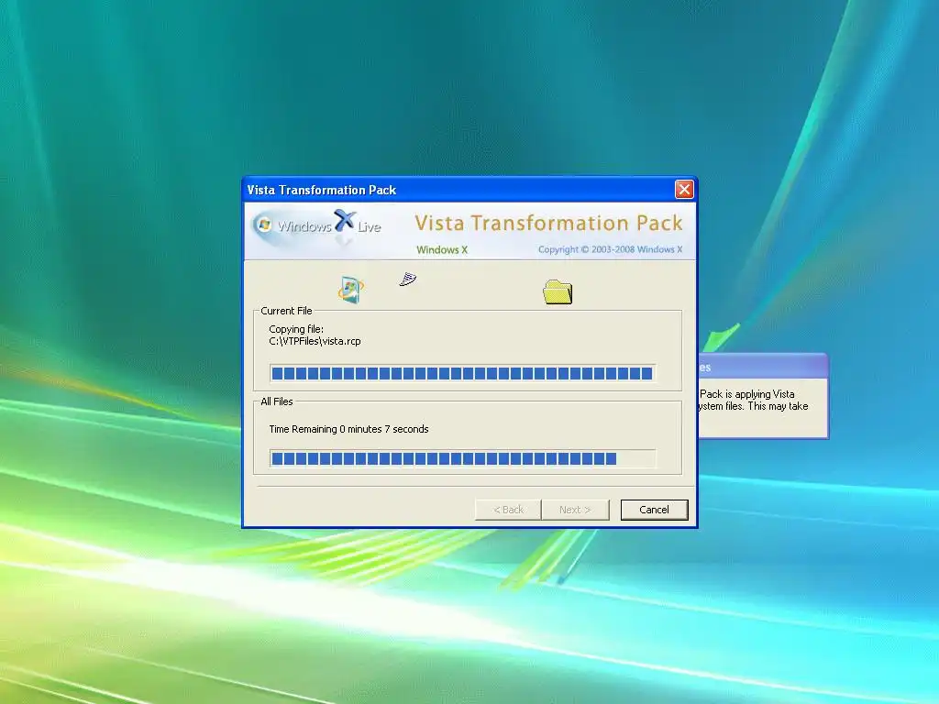Click the 'Copyright © 2003-2008 Windows X' text
Image resolution: width=939 pixels, height=704 pixels.
610,249
